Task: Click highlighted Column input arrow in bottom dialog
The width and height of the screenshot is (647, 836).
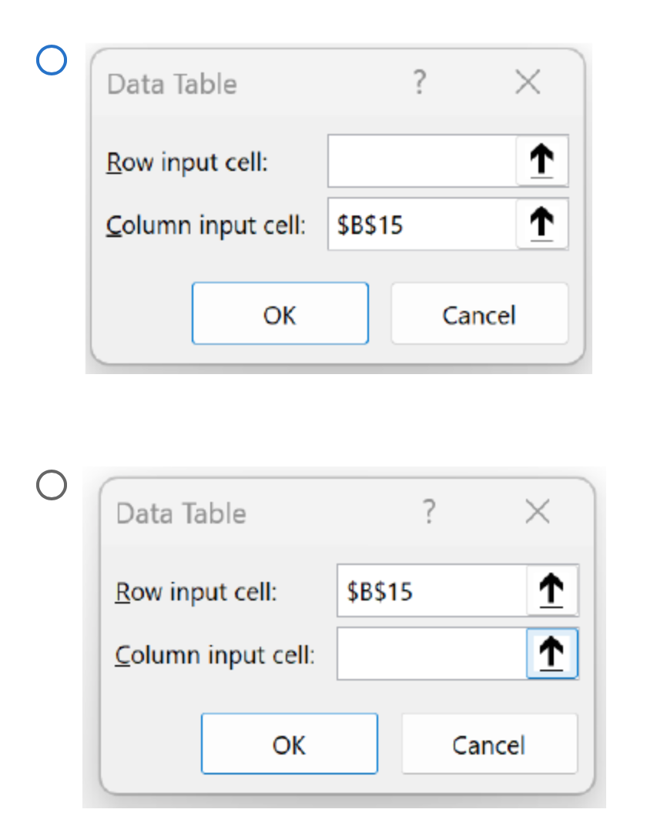Action: coord(551,653)
